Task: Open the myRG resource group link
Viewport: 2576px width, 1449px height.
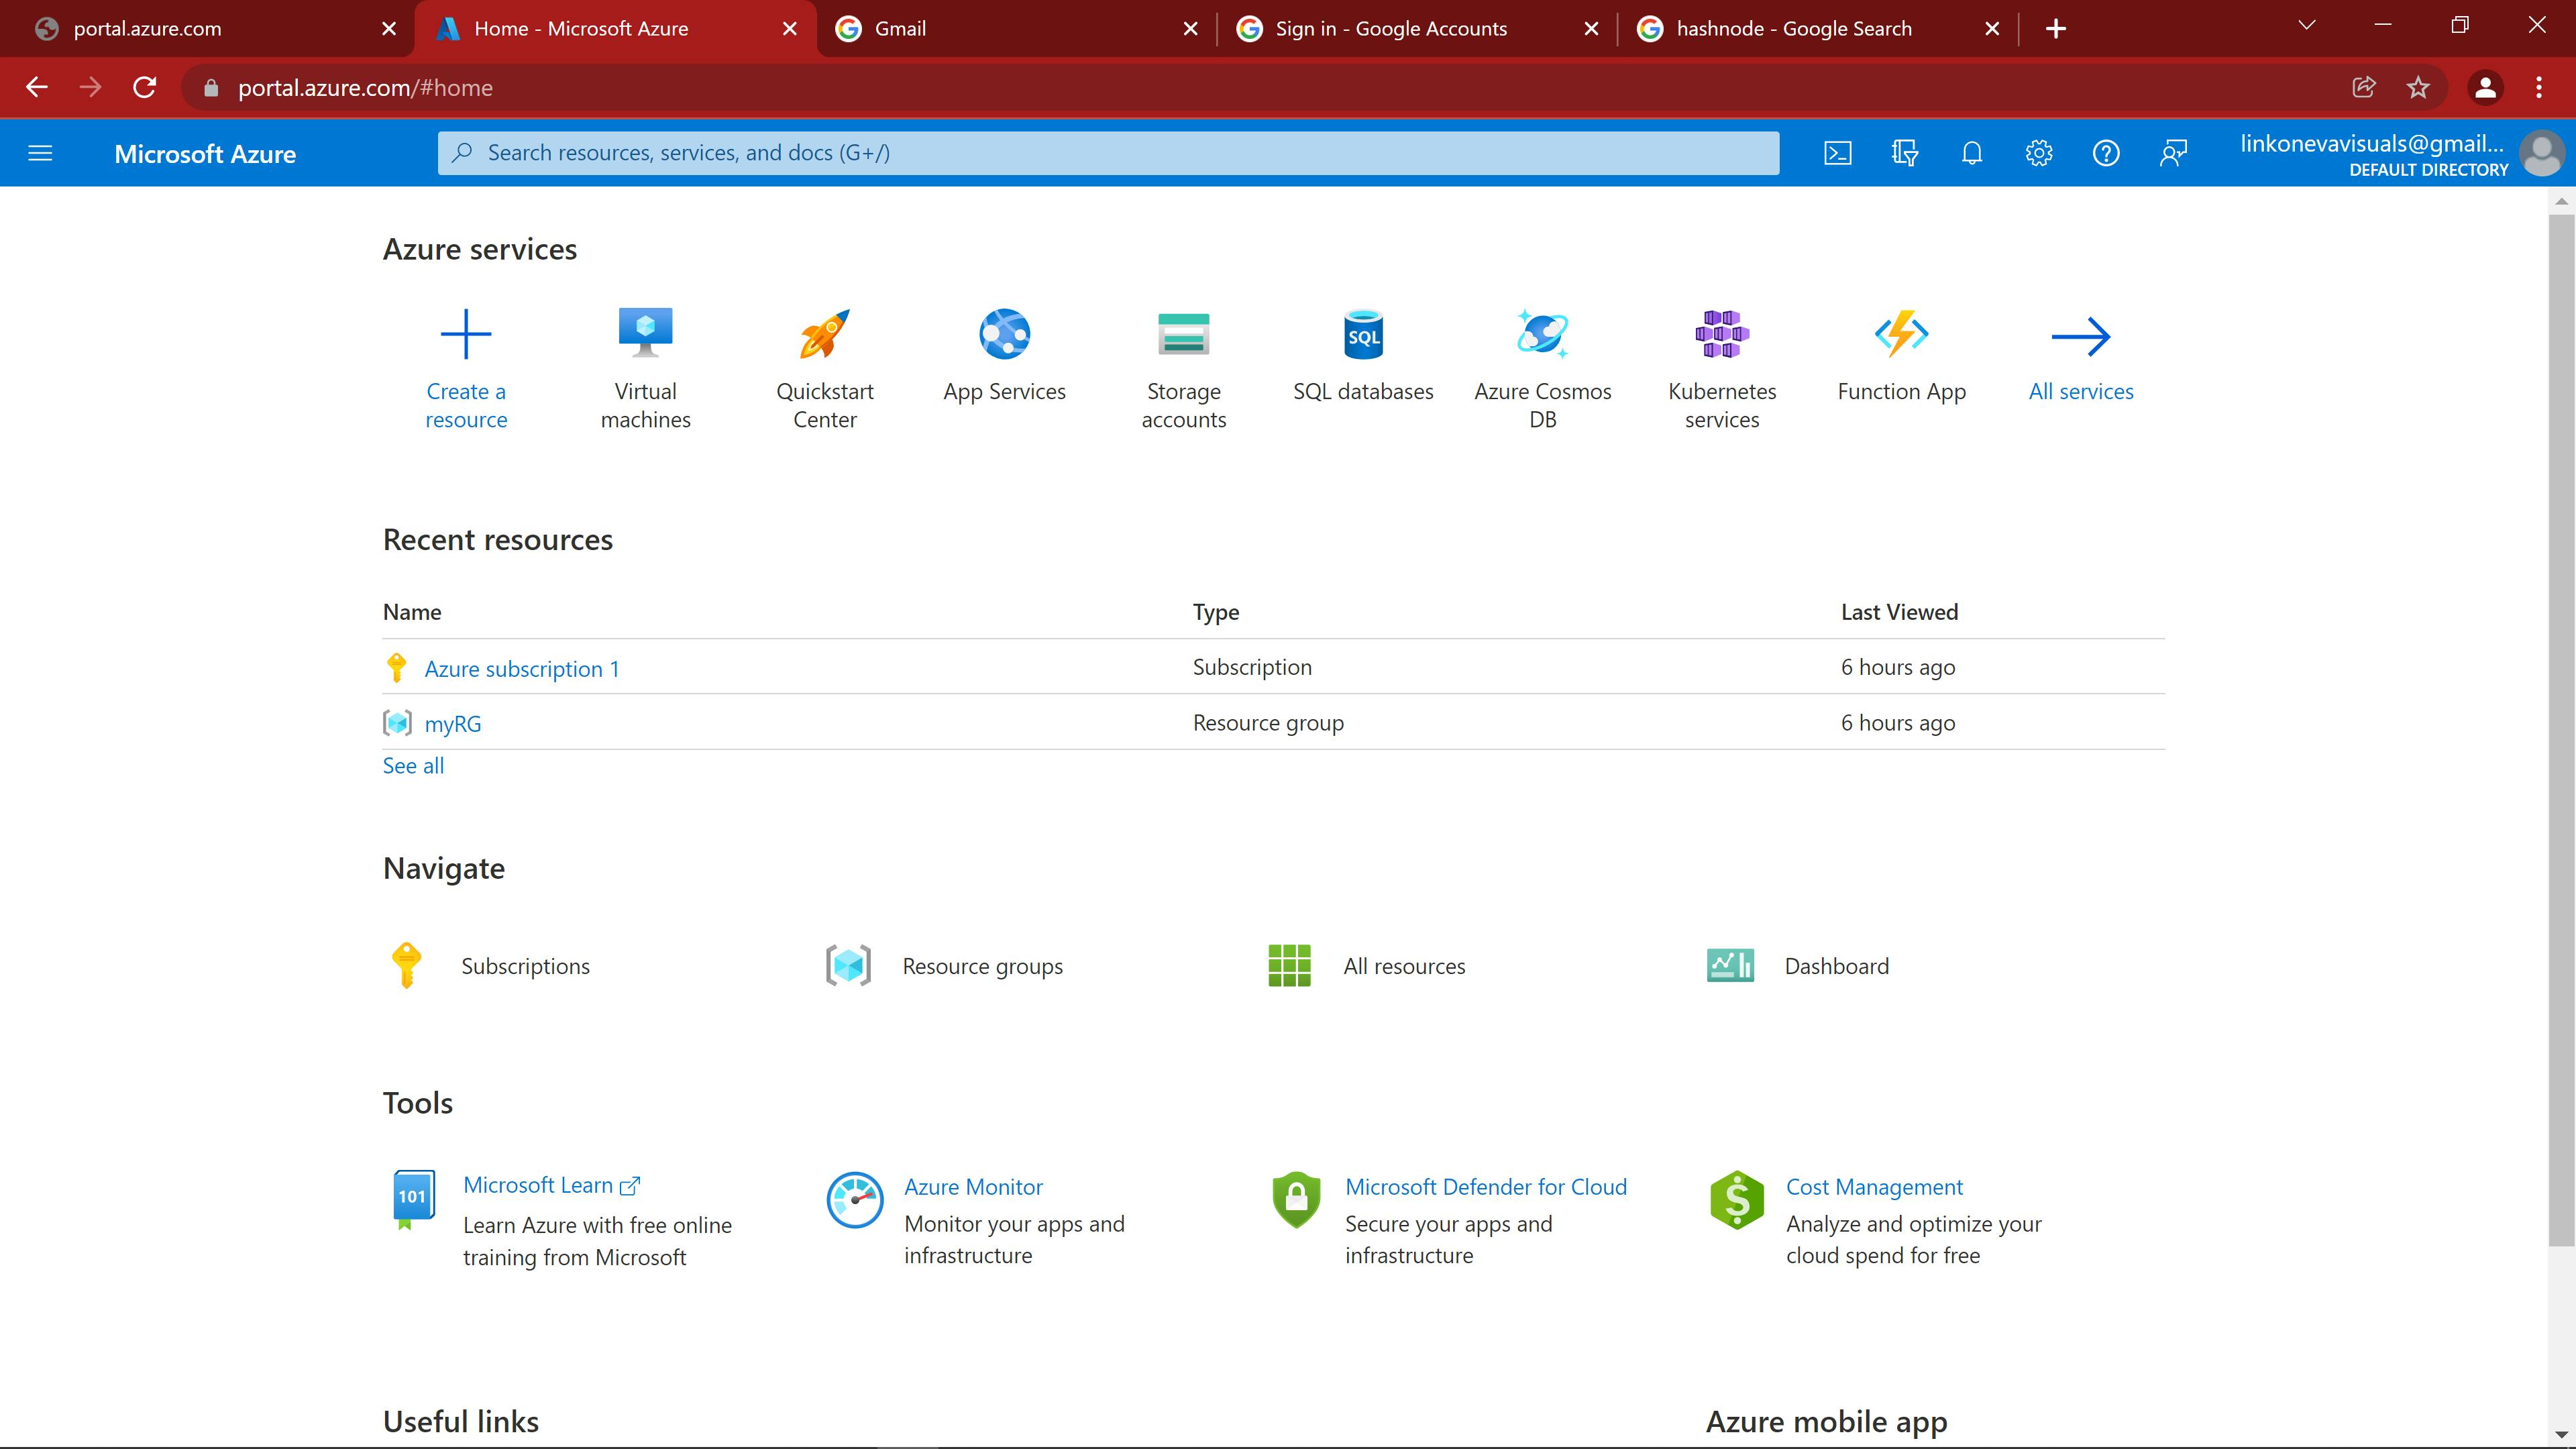Action: coord(453,724)
